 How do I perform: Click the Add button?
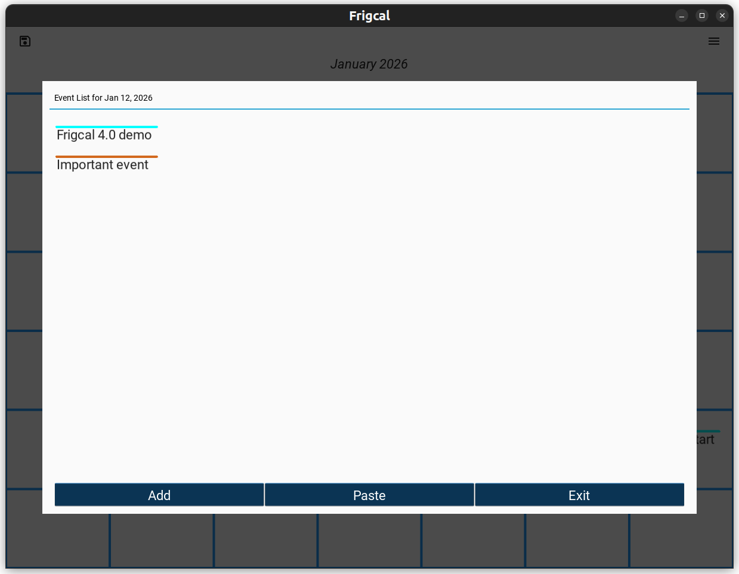[x=159, y=495]
